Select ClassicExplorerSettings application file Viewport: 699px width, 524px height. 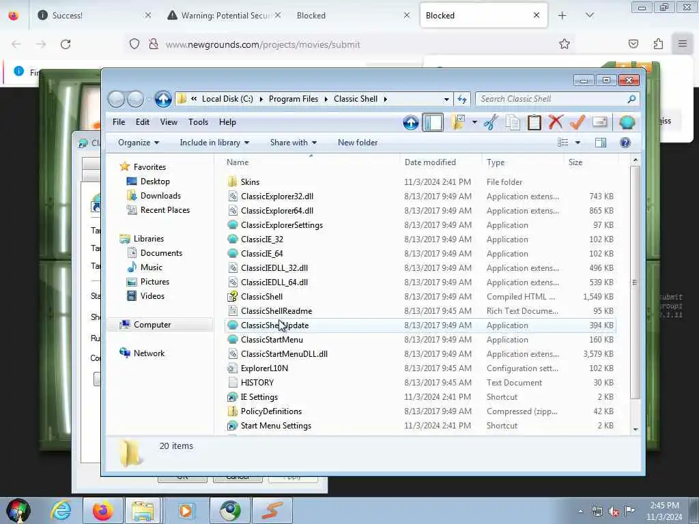pos(282,225)
